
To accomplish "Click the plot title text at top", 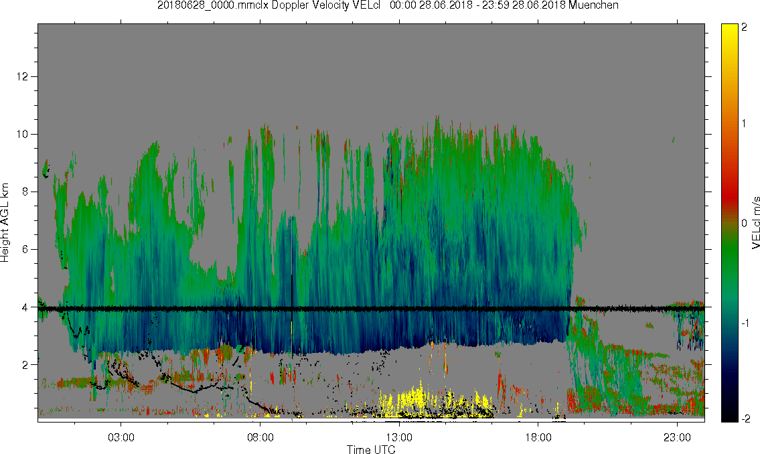I will click(388, 5).
